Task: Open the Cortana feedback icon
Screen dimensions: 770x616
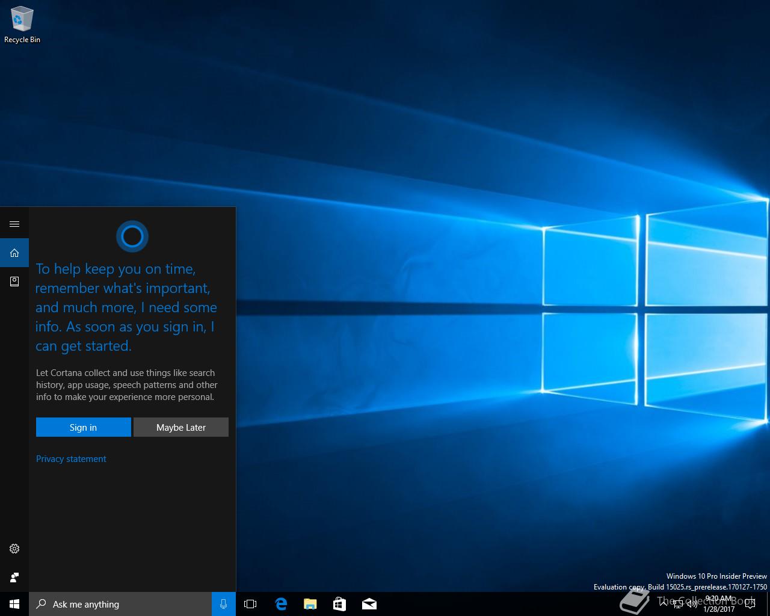Action: pyautogui.click(x=14, y=577)
